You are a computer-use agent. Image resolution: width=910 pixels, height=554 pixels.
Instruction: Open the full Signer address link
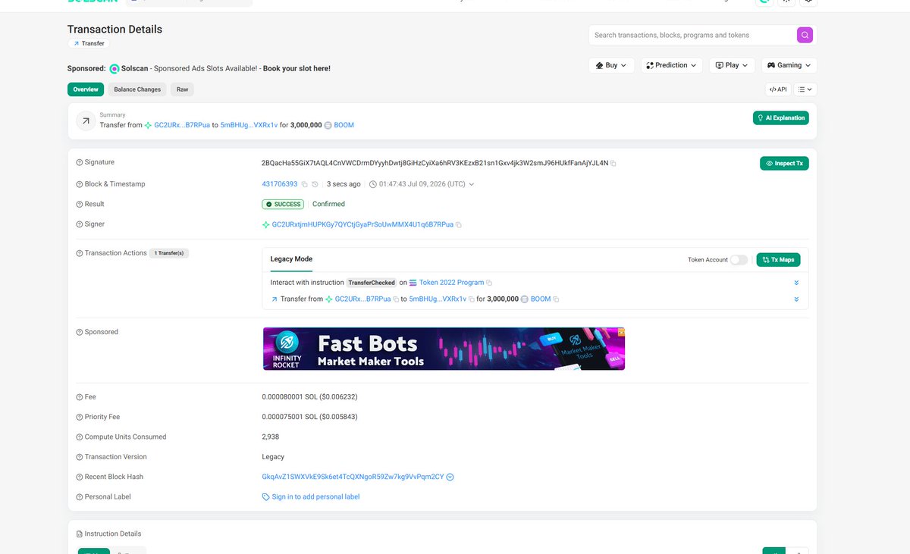pos(362,225)
